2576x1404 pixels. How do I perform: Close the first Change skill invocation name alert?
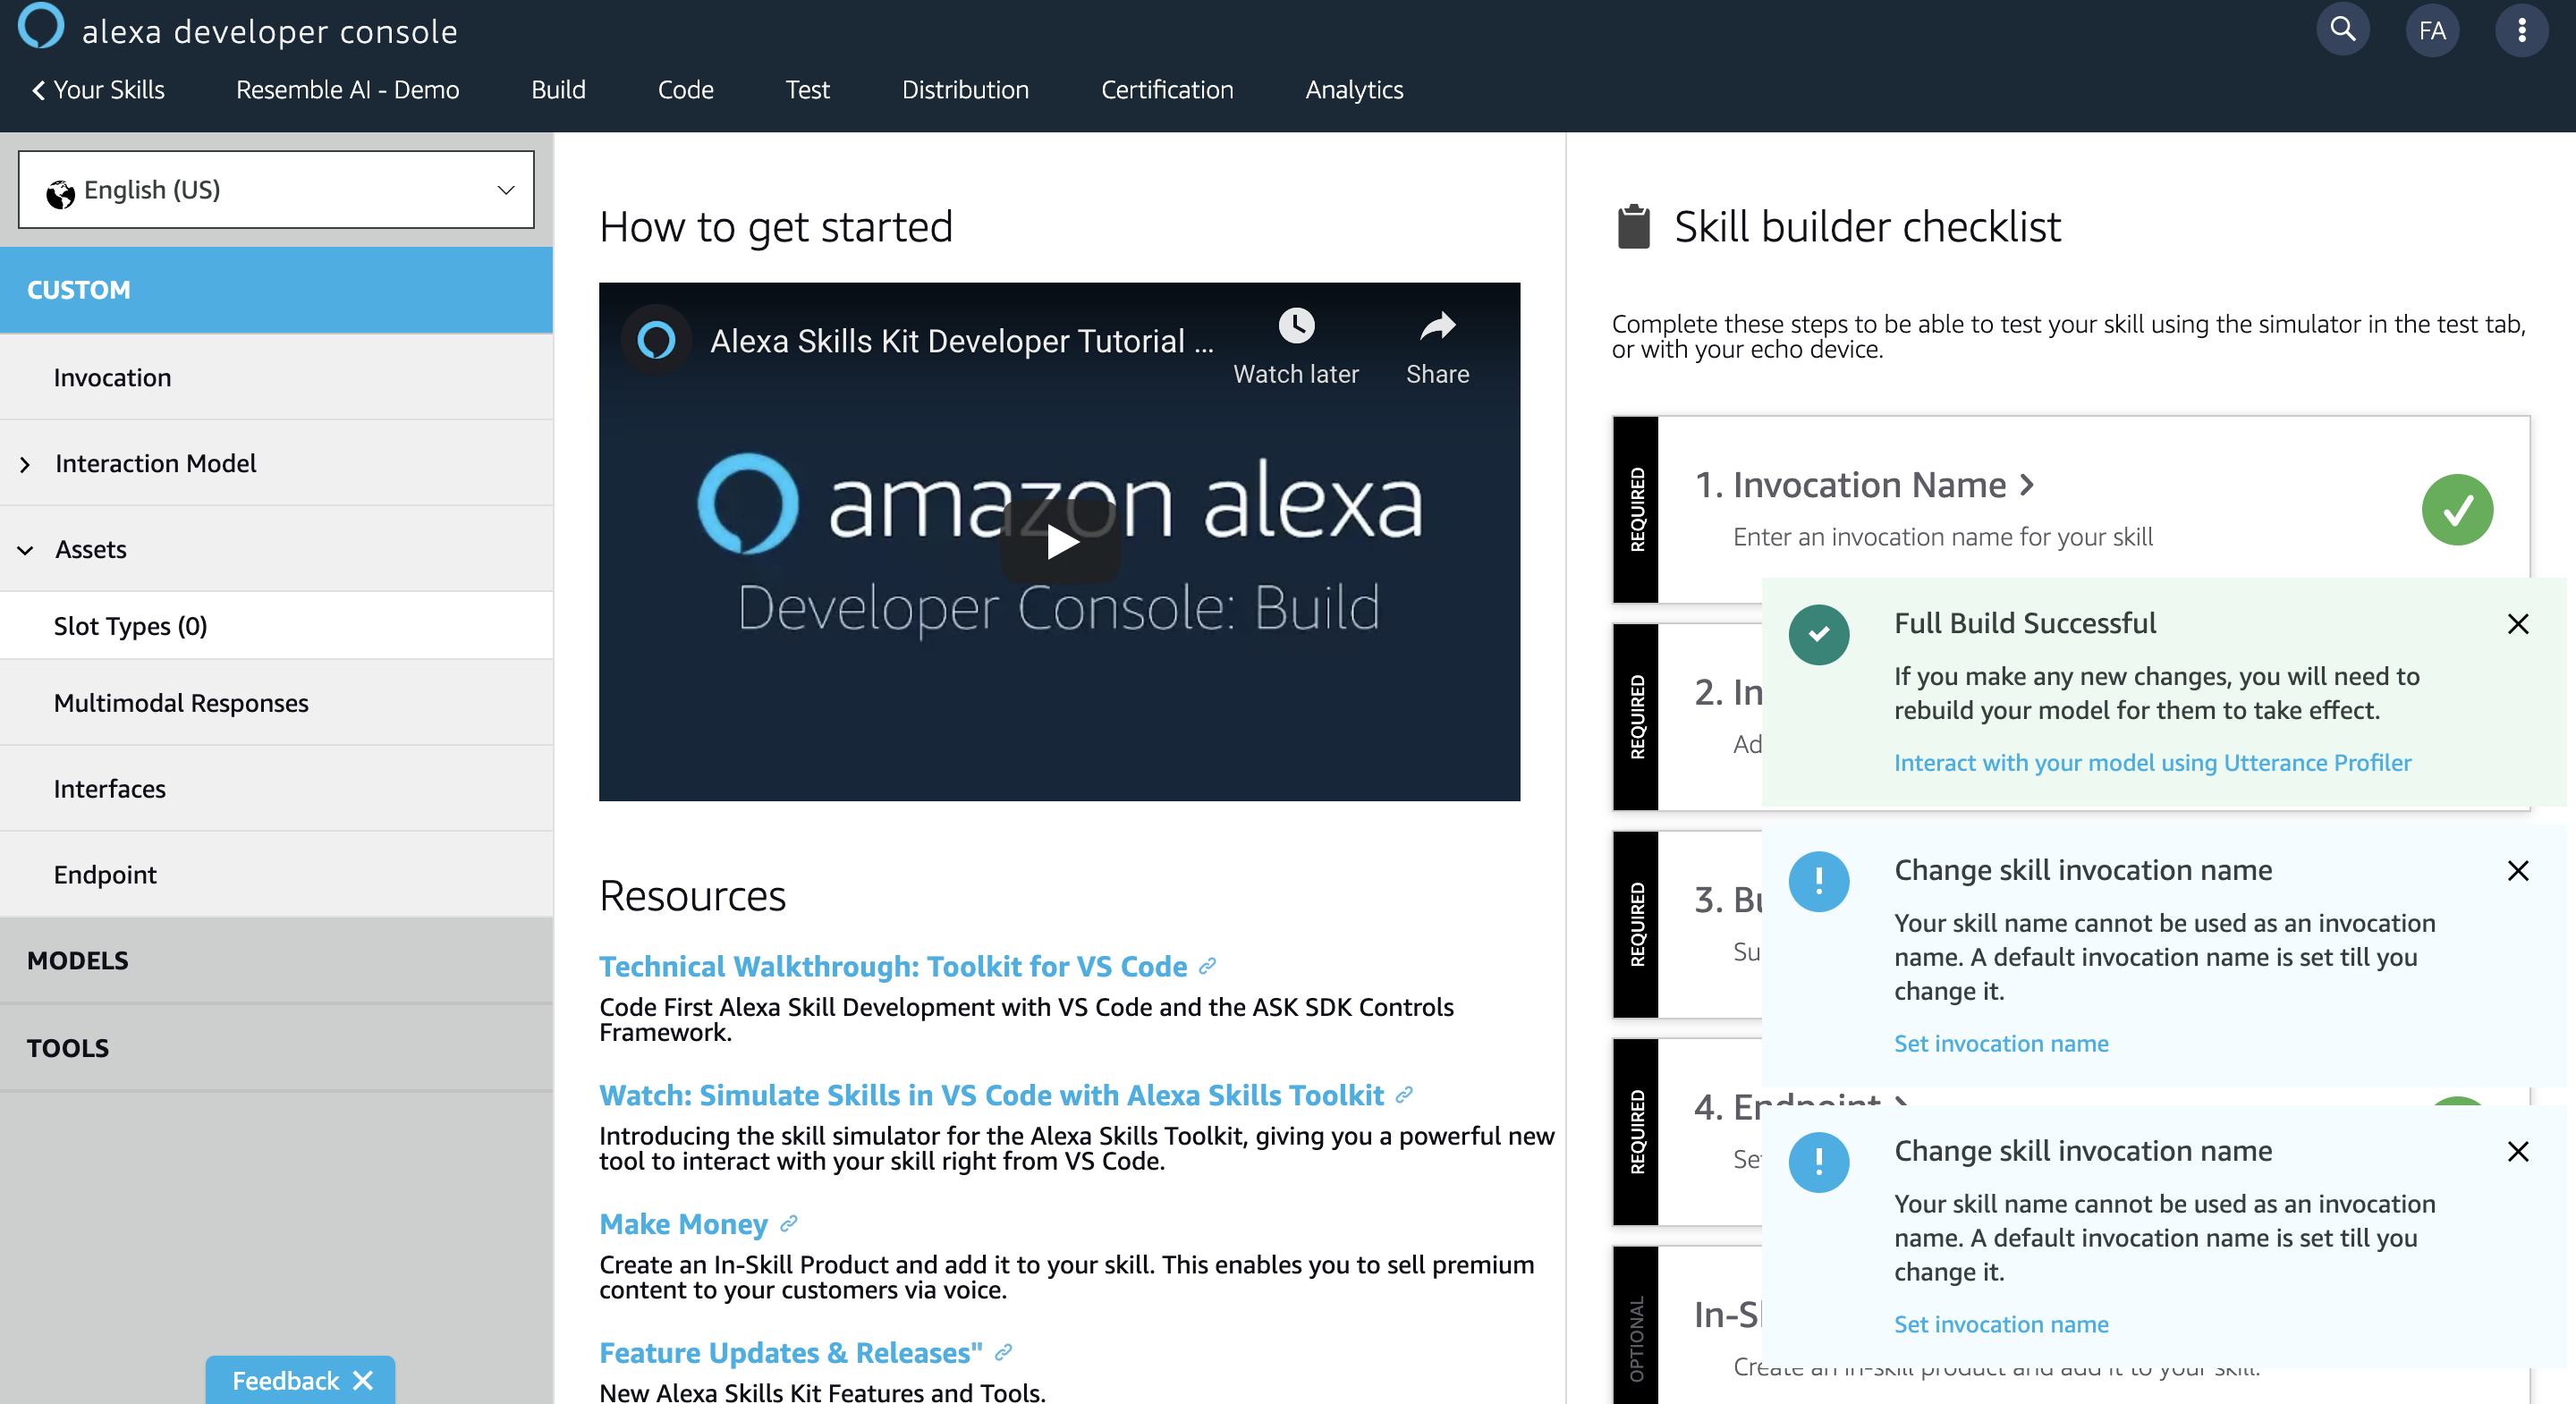click(2518, 871)
